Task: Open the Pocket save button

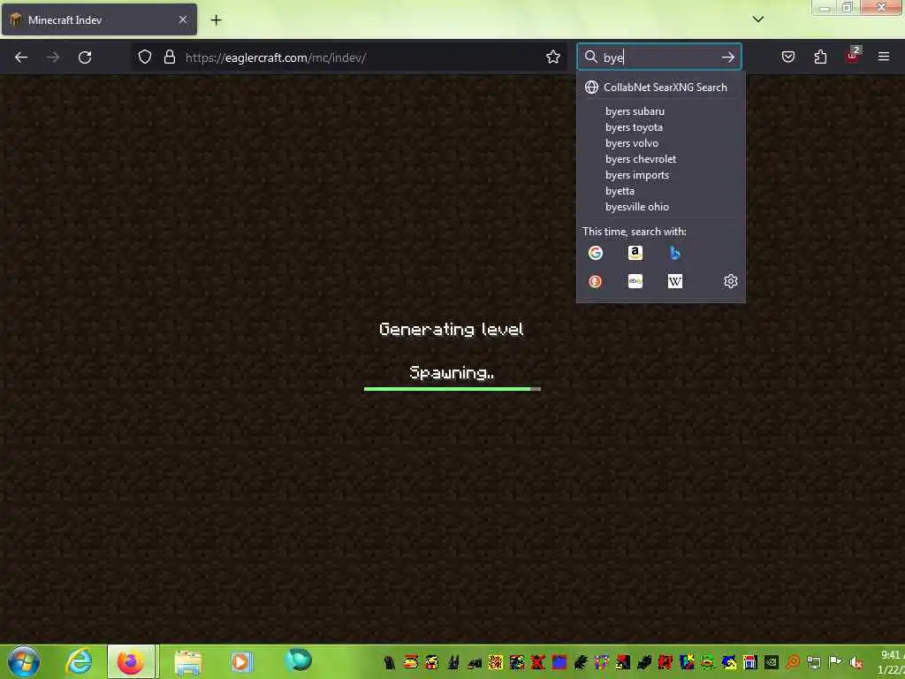Action: (x=788, y=57)
